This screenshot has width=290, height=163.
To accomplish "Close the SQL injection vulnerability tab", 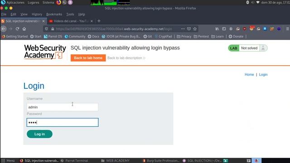I will (x=43, y=21).
